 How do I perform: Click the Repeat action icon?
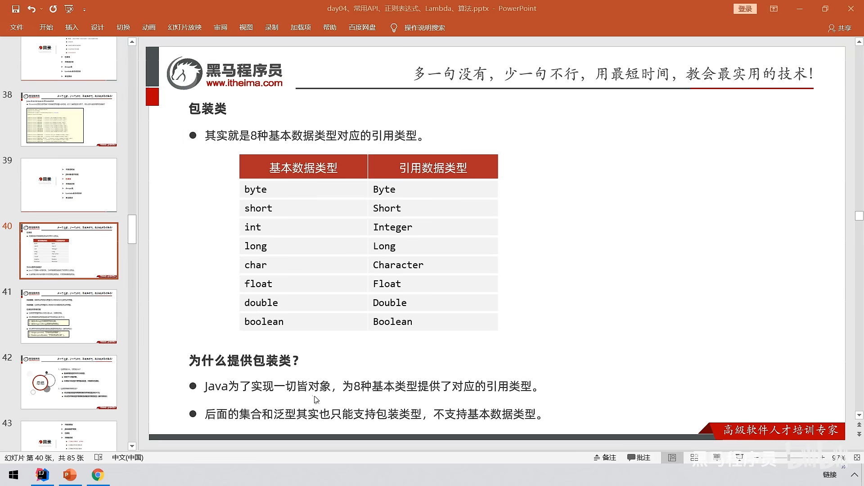tap(53, 9)
